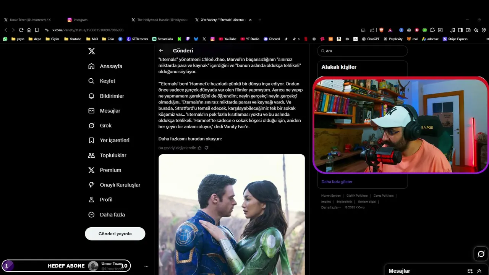The width and height of the screenshot is (489, 275).
Task: Open Coin bookmark folder
Action: click(108, 39)
